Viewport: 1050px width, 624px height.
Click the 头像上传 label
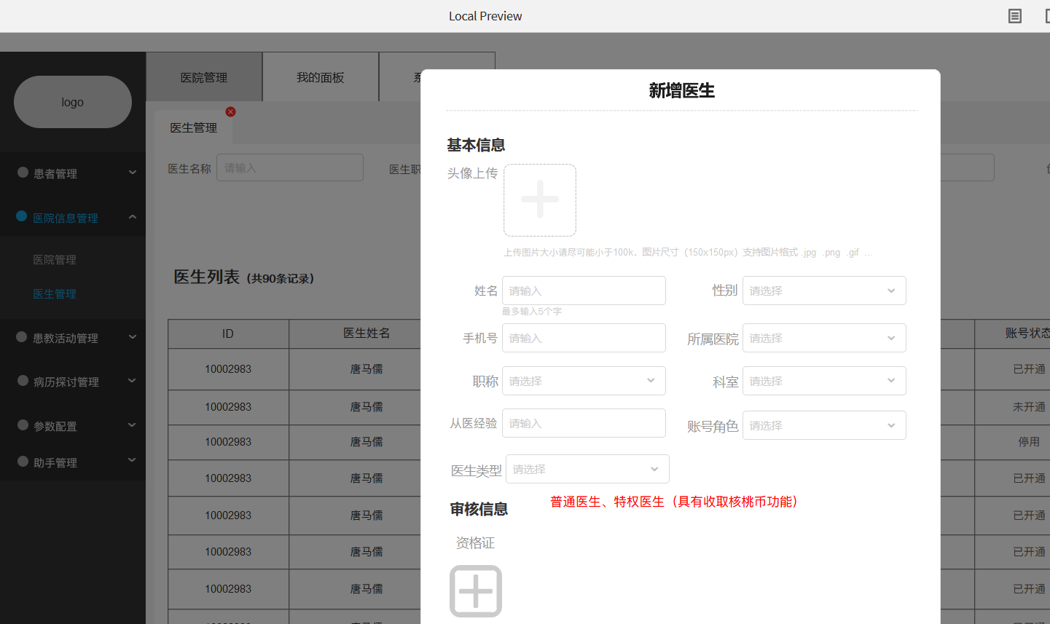coord(472,173)
